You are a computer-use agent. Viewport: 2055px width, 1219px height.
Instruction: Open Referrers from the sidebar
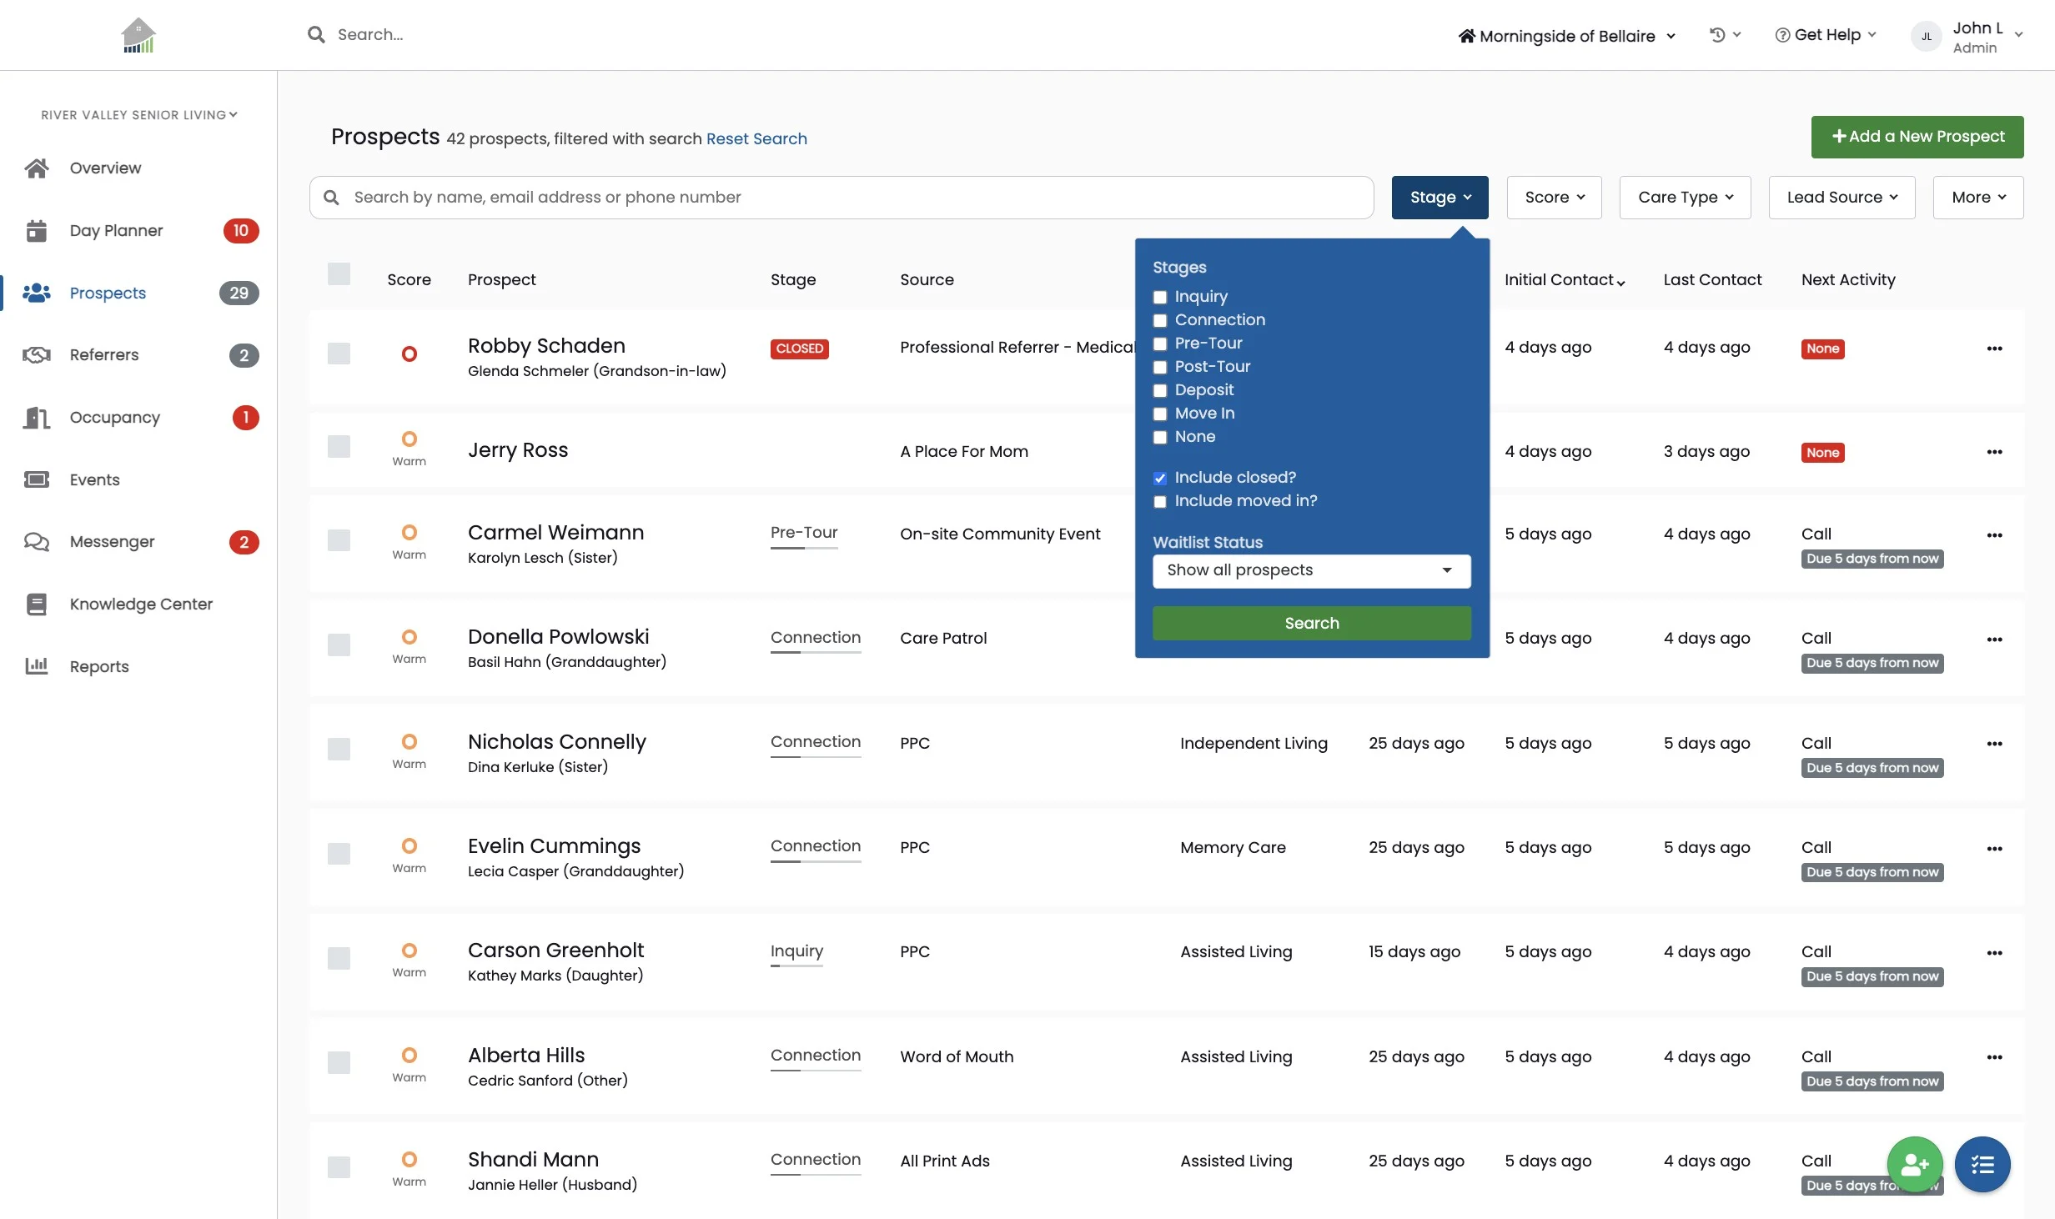pyautogui.click(x=104, y=354)
